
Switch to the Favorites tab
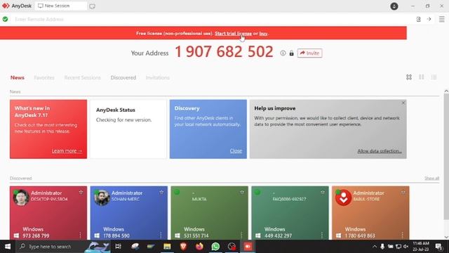(44, 78)
